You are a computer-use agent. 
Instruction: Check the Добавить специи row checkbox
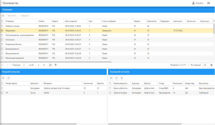click(2, 26)
